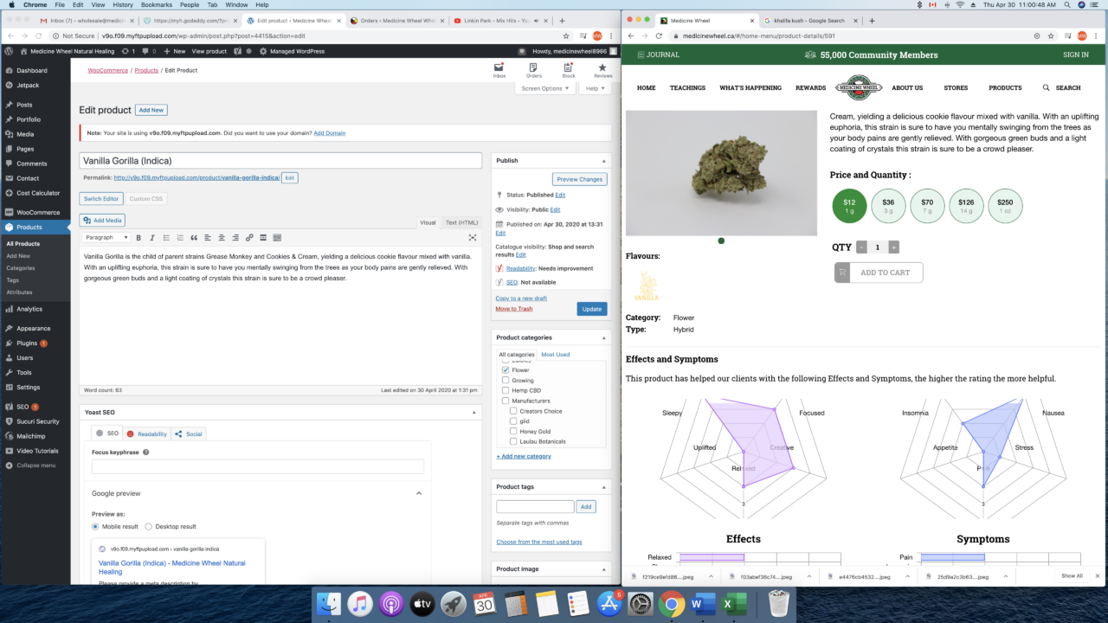The width and height of the screenshot is (1108, 623).
Task: Click the Medicine Wheel logo
Action: pos(859,87)
